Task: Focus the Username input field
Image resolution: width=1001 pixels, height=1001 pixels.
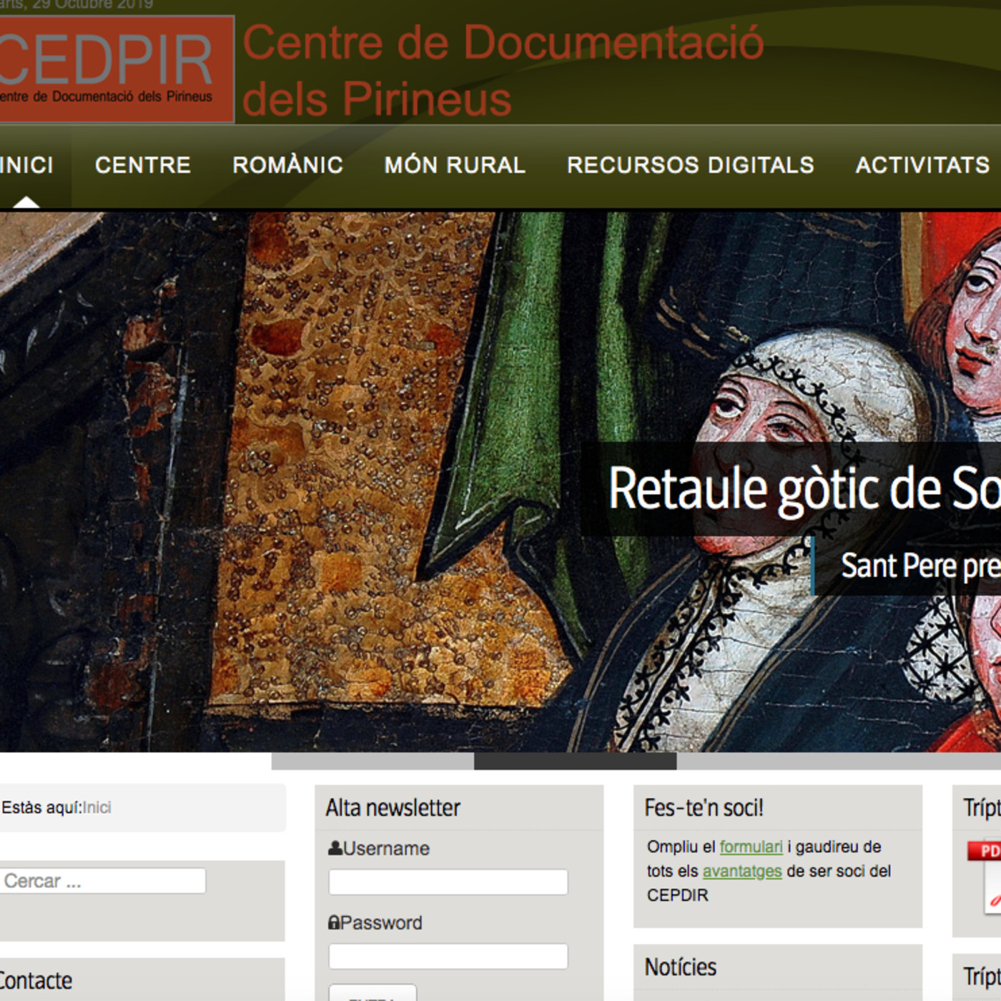Action: (448, 882)
